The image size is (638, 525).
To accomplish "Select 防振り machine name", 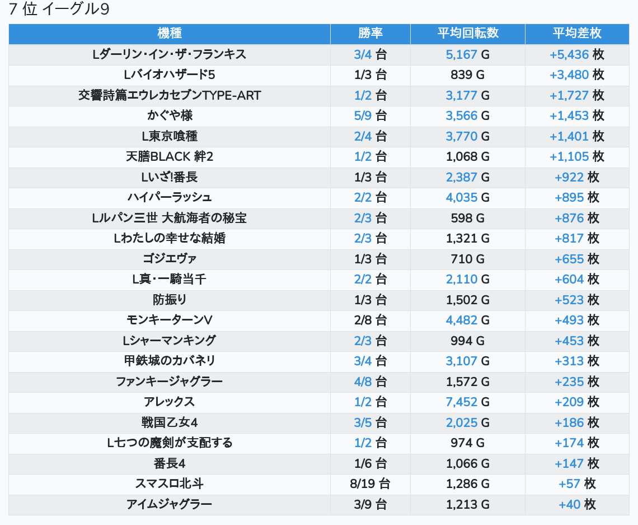I will click(169, 300).
